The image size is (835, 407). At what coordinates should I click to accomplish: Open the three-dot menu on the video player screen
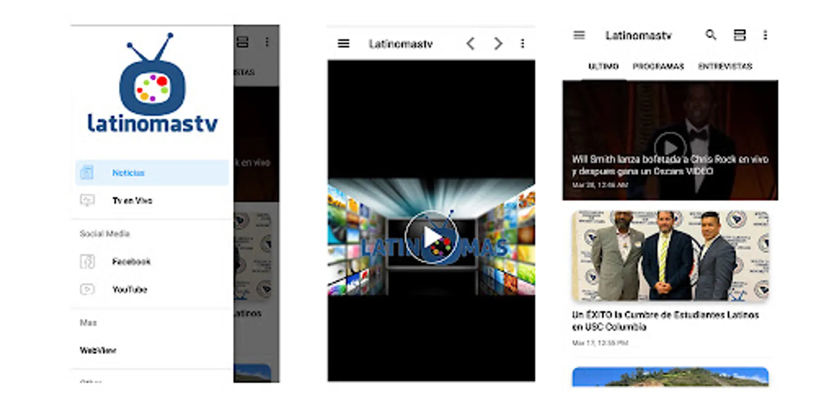(x=522, y=43)
